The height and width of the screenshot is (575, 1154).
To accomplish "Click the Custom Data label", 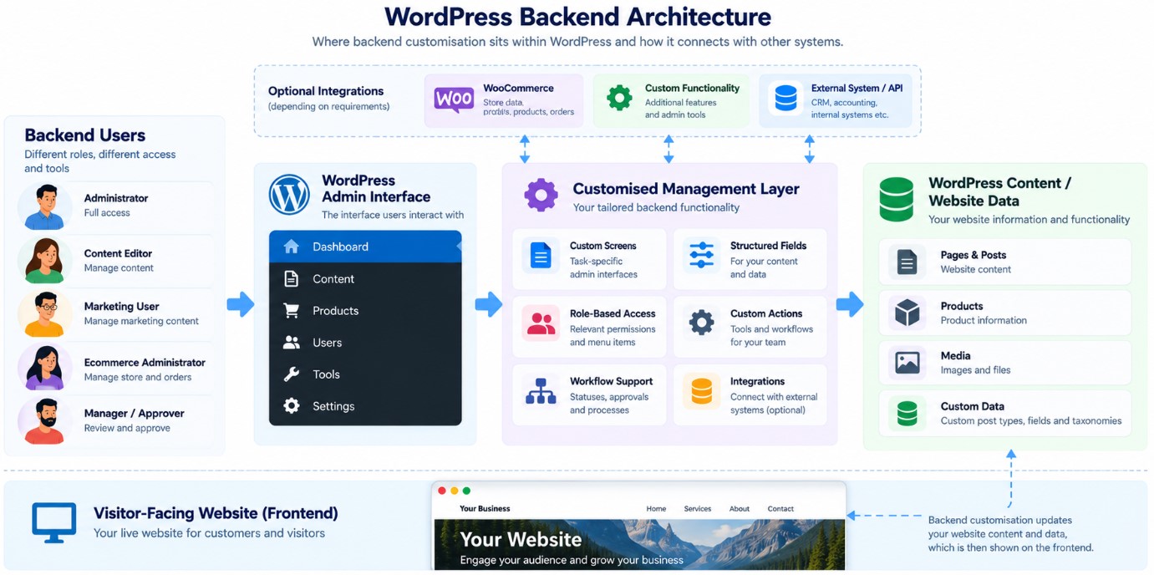I will [972, 406].
